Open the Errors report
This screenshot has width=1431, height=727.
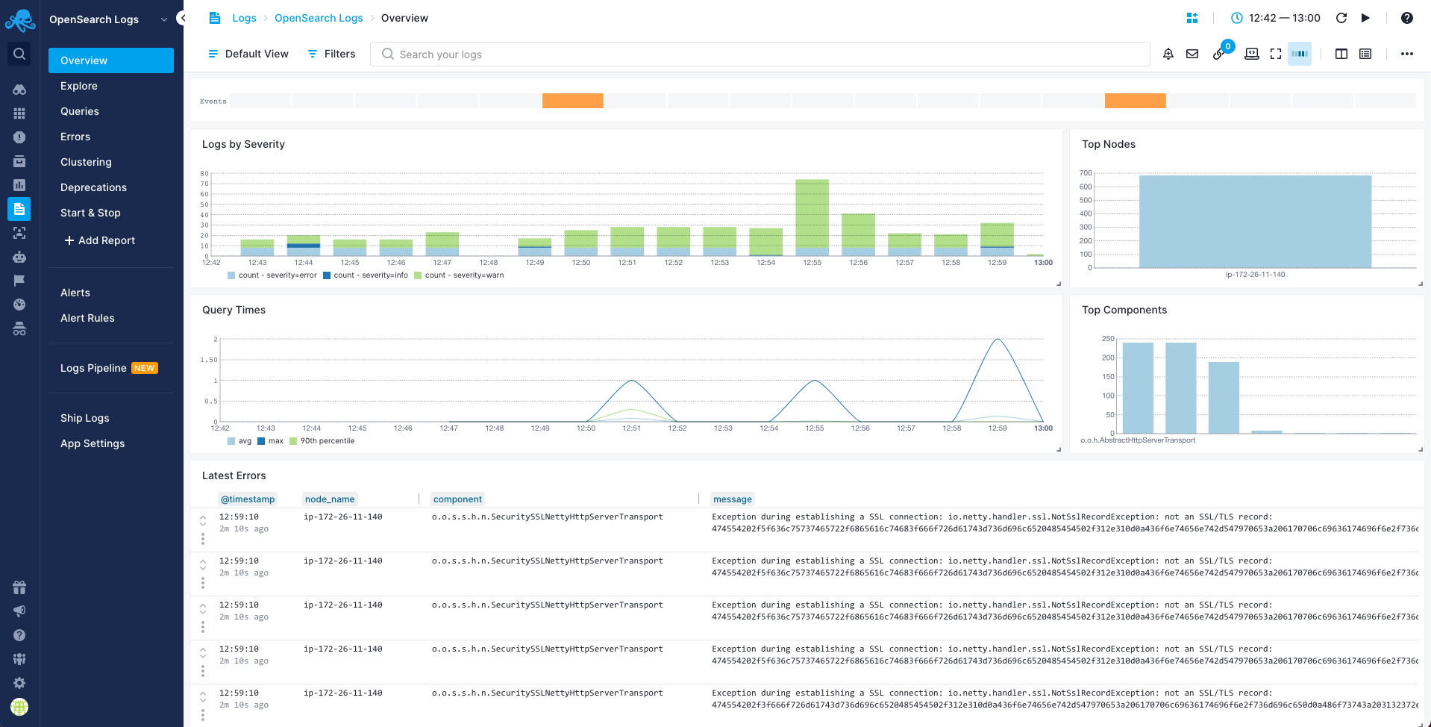pyautogui.click(x=75, y=137)
